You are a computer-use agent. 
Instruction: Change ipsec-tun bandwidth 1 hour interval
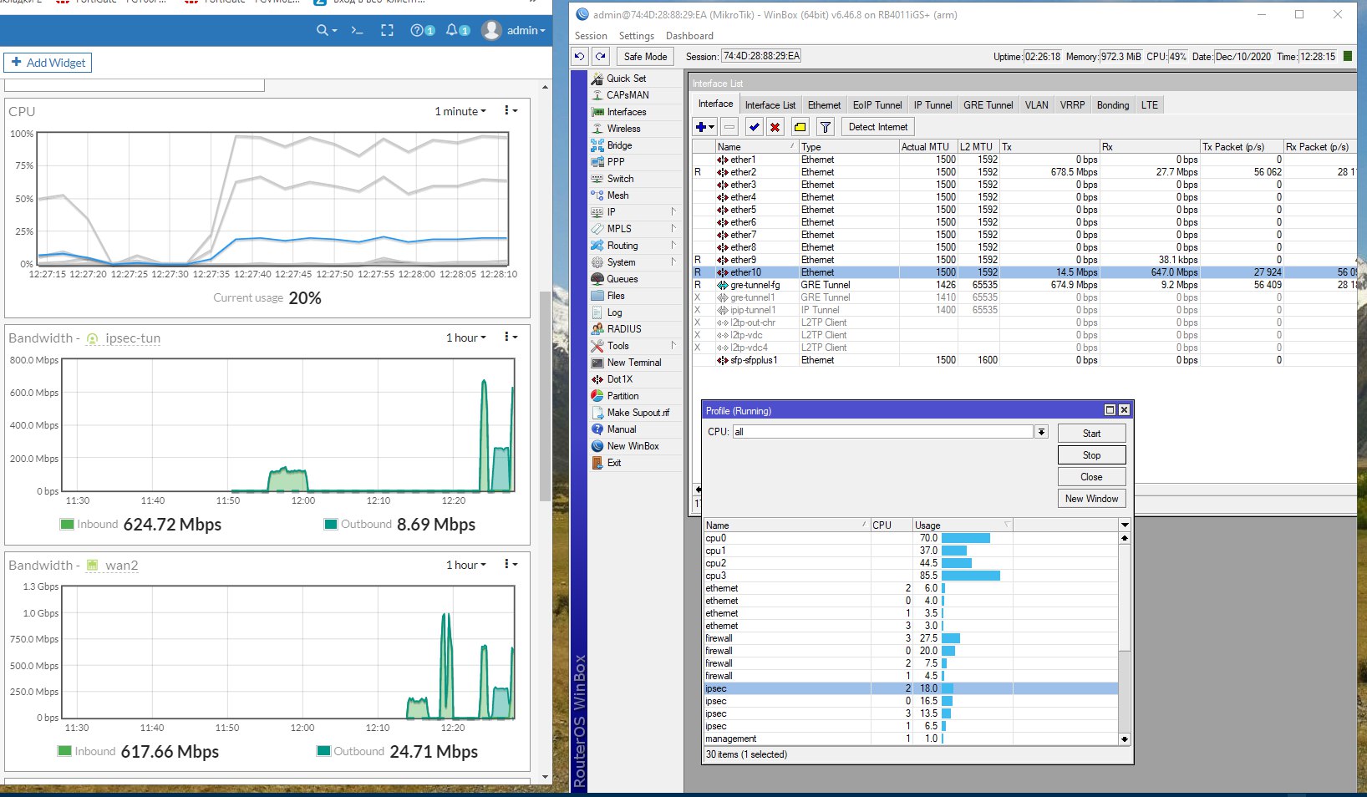click(465, 338)
